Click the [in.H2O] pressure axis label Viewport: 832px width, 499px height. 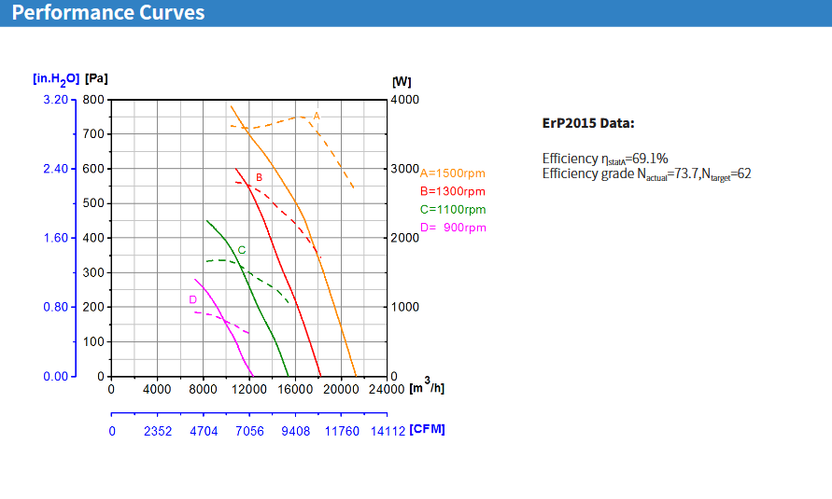pos(56,79)
